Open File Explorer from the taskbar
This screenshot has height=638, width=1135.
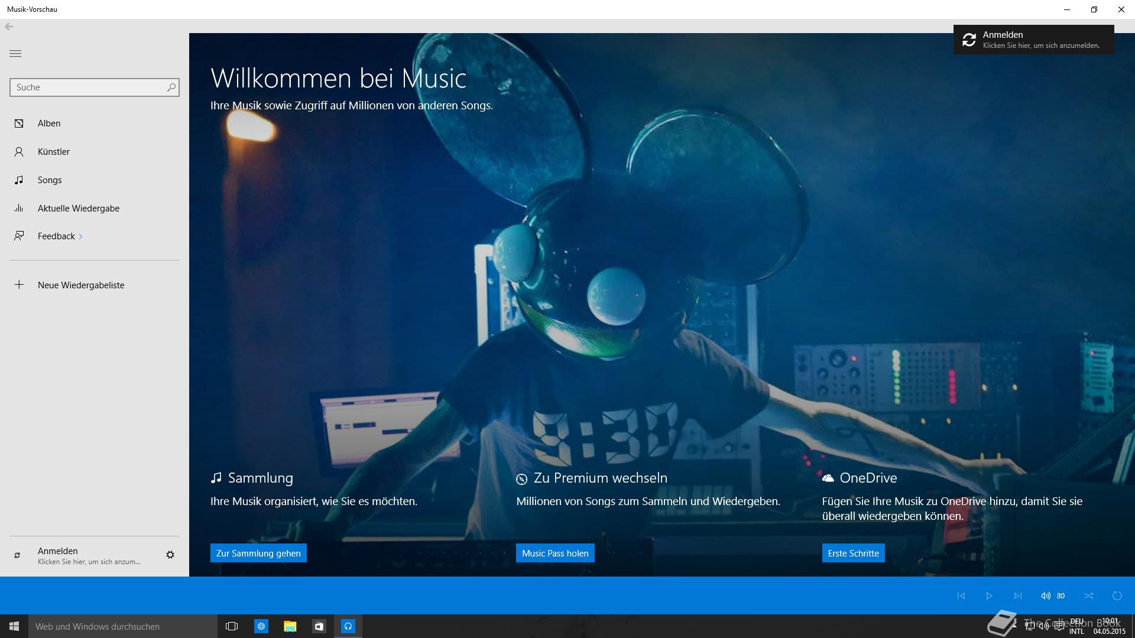(290, 626)
